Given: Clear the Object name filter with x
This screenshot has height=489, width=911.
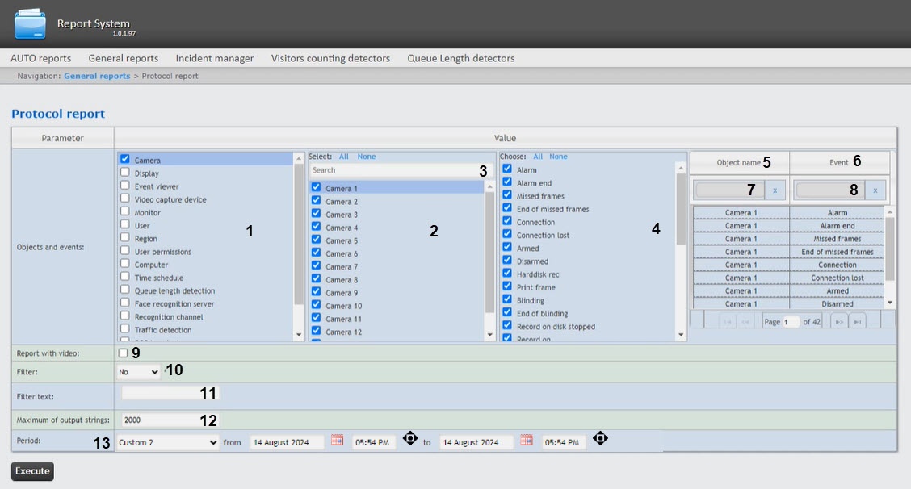Looking at the screenshot, I should 775,190.
